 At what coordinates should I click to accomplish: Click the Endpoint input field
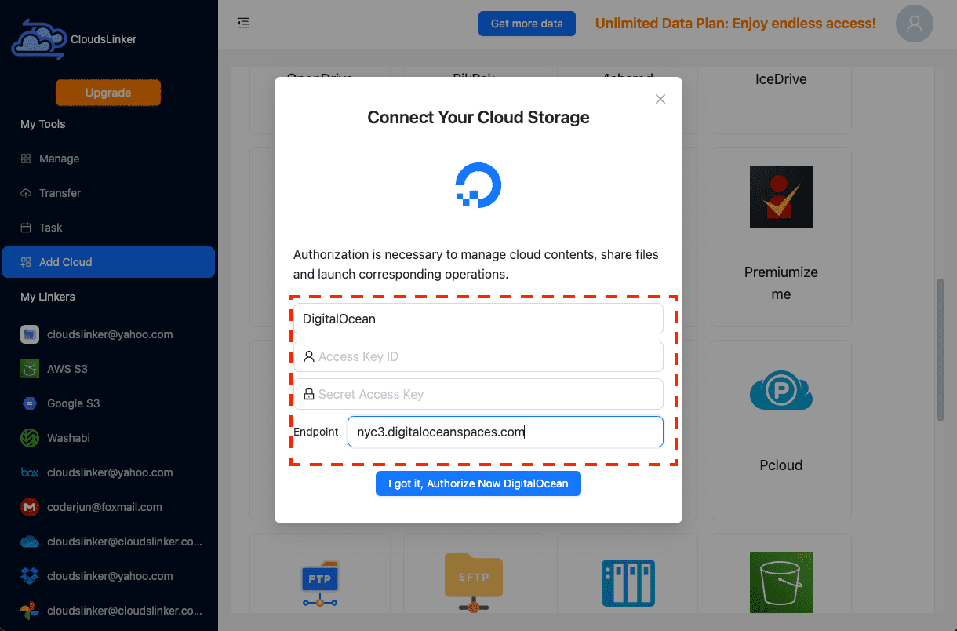(505, 432)
